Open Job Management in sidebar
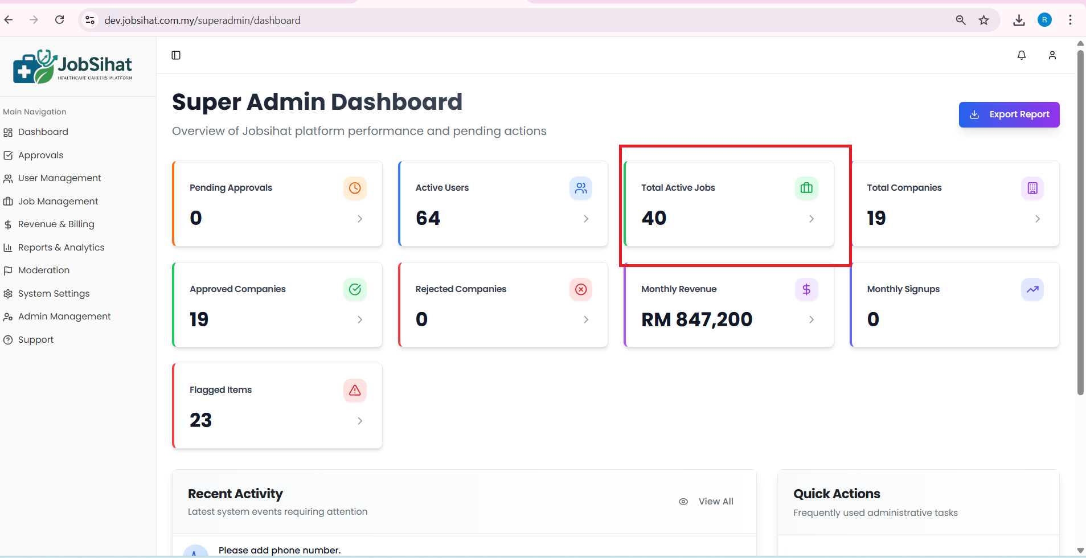Image resolution: width=1086 pixels, height=558 pixels. (58, 202)
